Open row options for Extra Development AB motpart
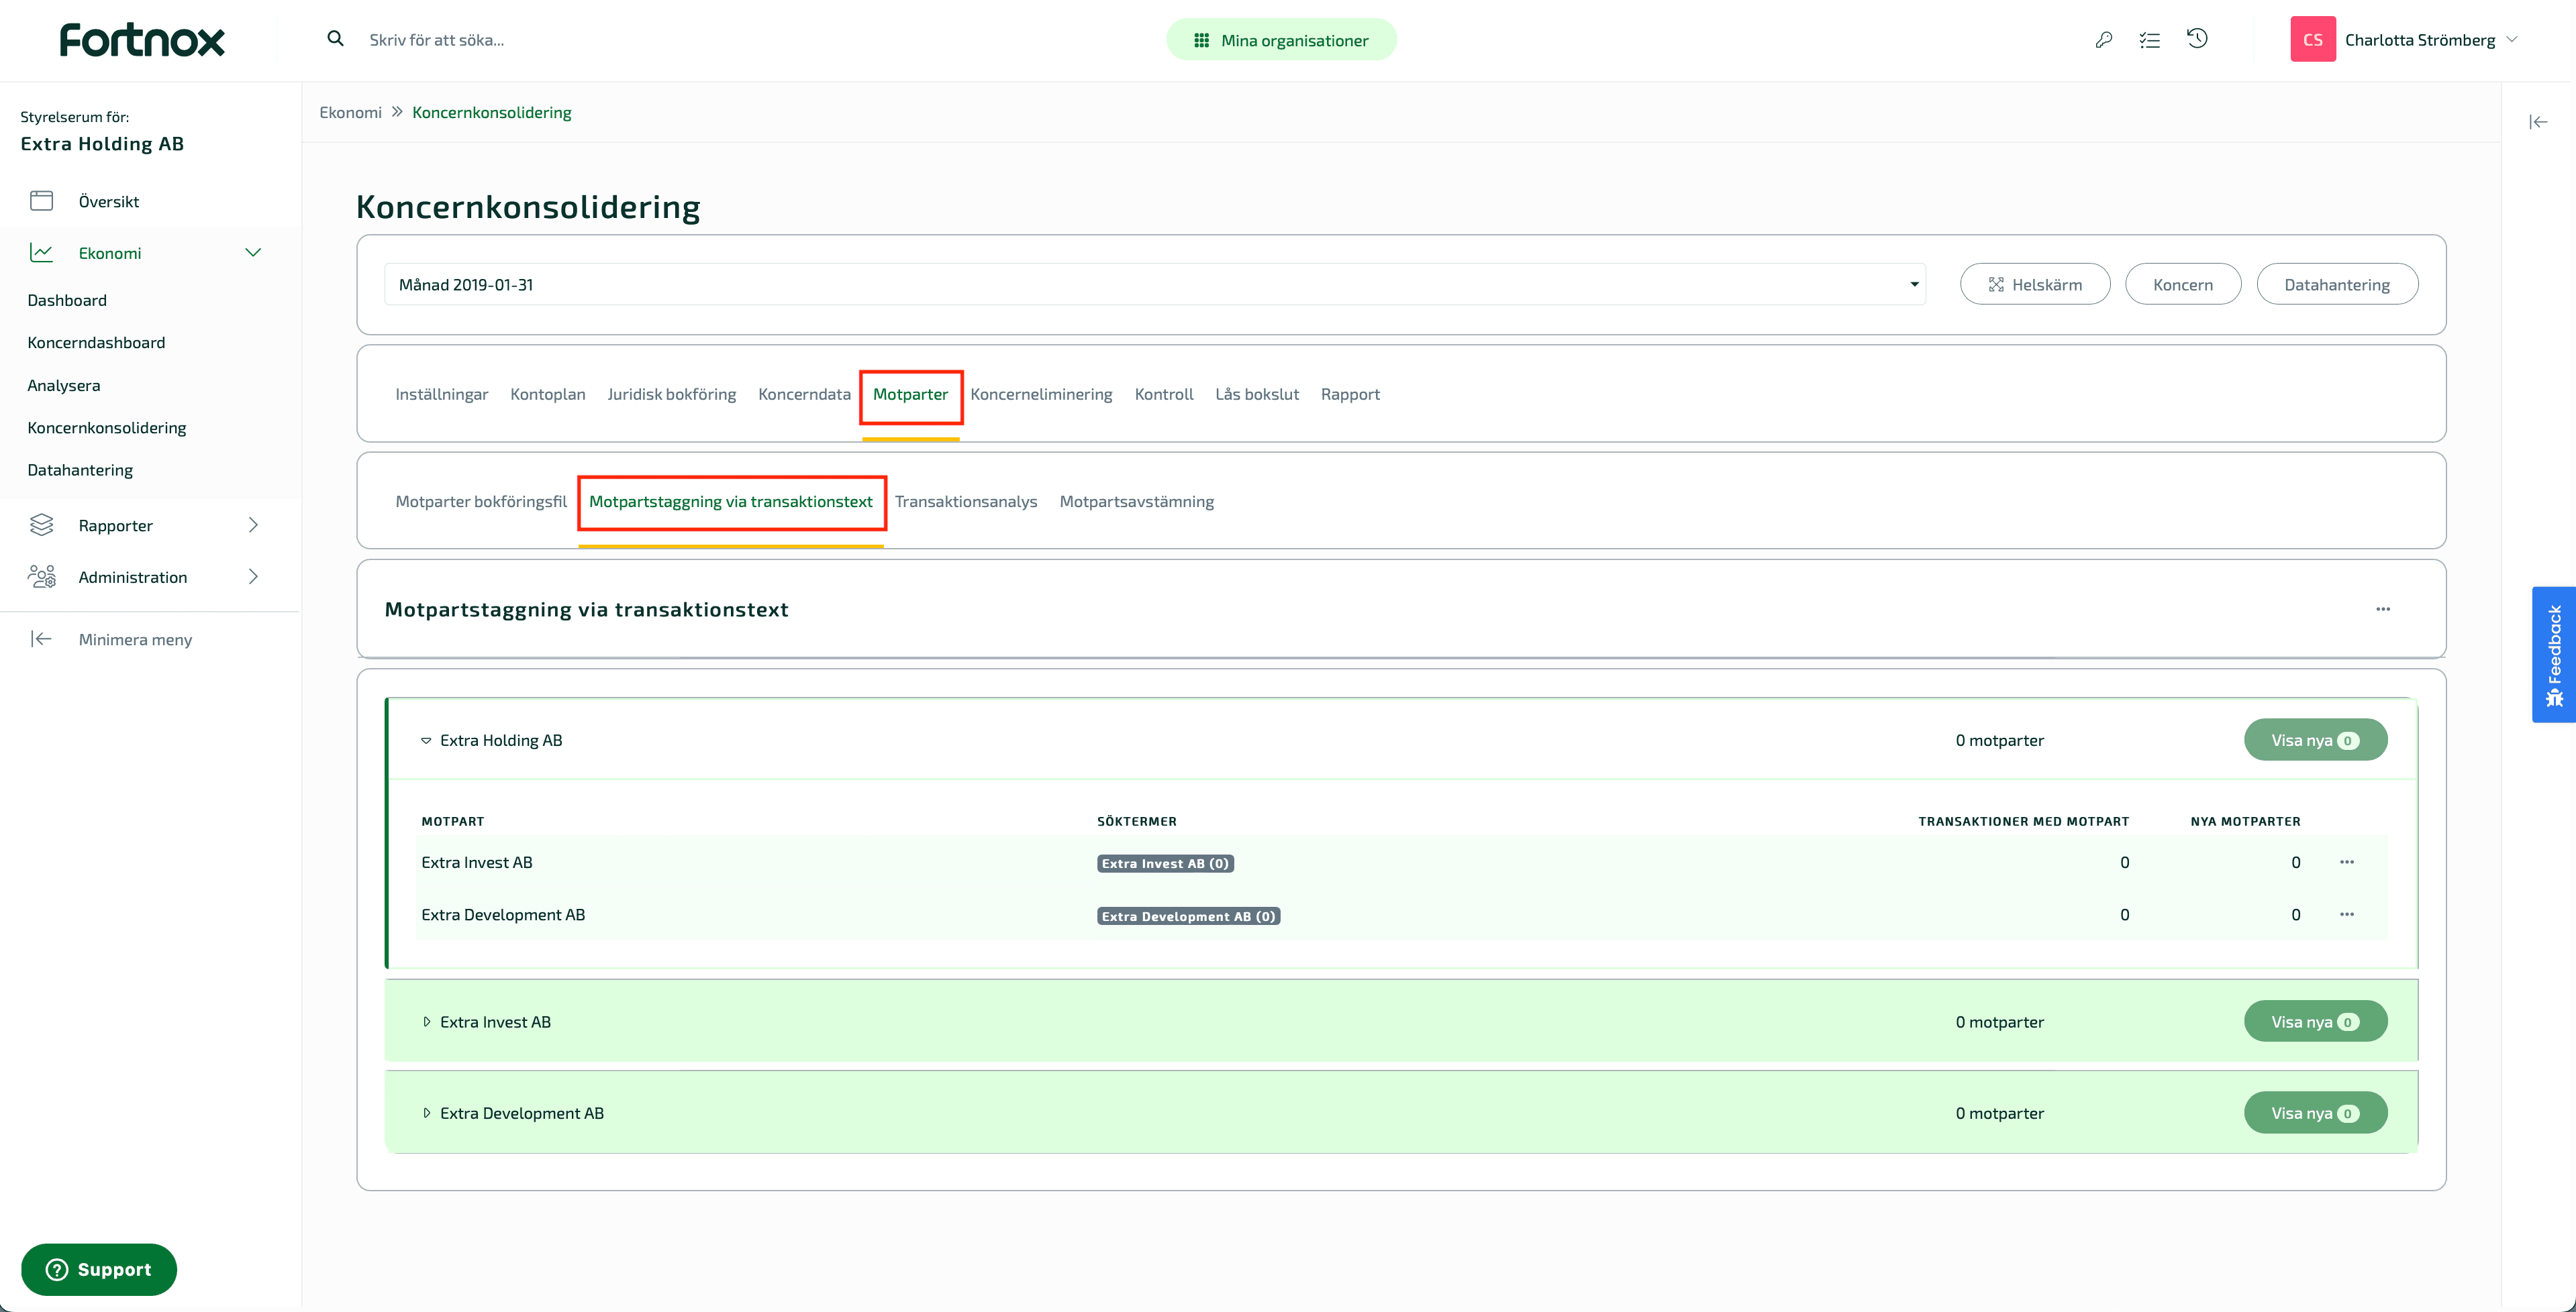 (2346, 914)
